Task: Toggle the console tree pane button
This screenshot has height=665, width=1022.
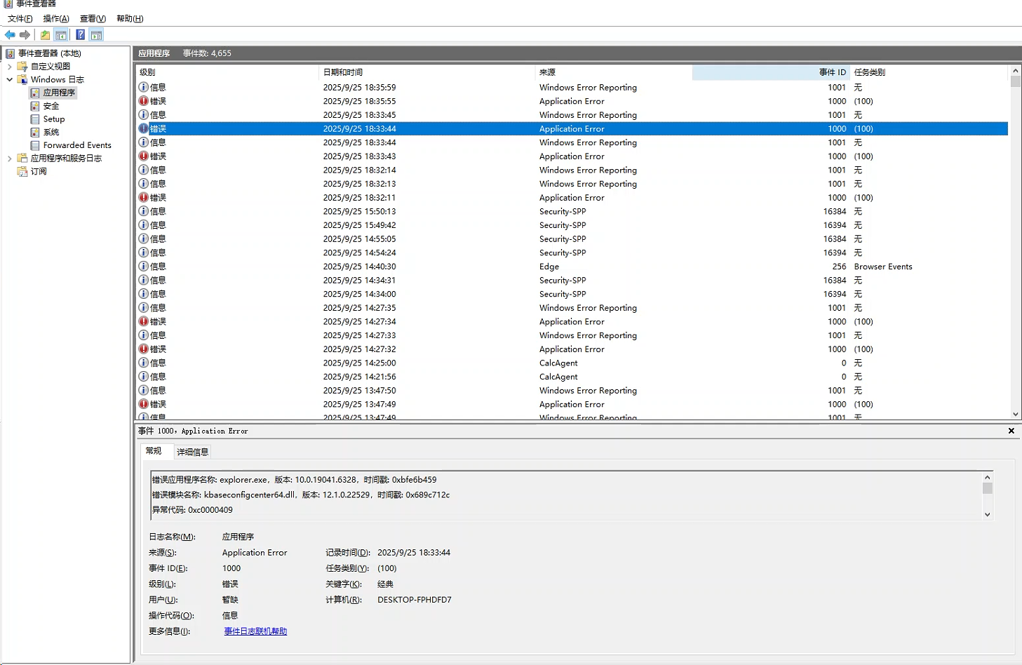Action: [x=61, y=35]
